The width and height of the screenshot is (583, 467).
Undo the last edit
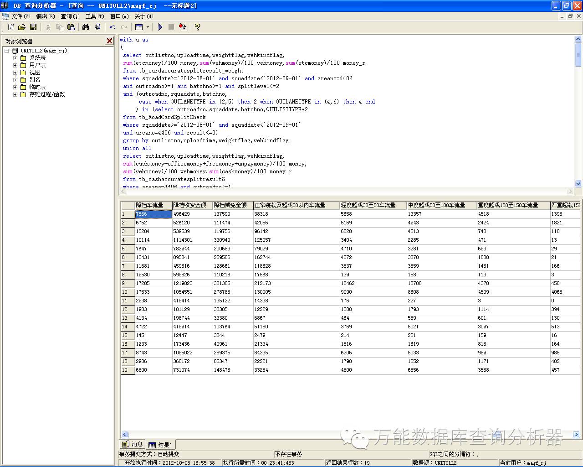pyautogui.click(x=112, y=27)
